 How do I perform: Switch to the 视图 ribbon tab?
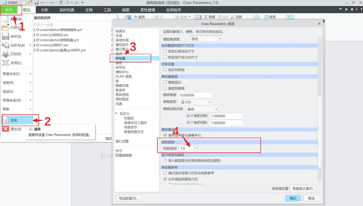pos(125,10)
